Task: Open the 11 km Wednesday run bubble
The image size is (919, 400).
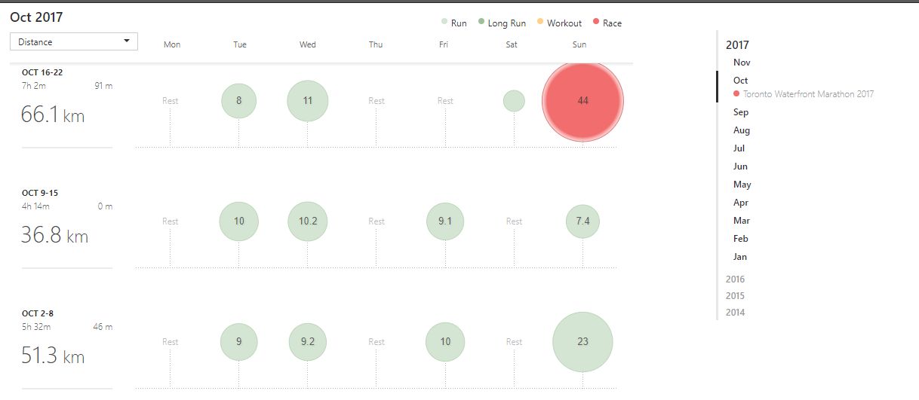Action: click(308, 101)
